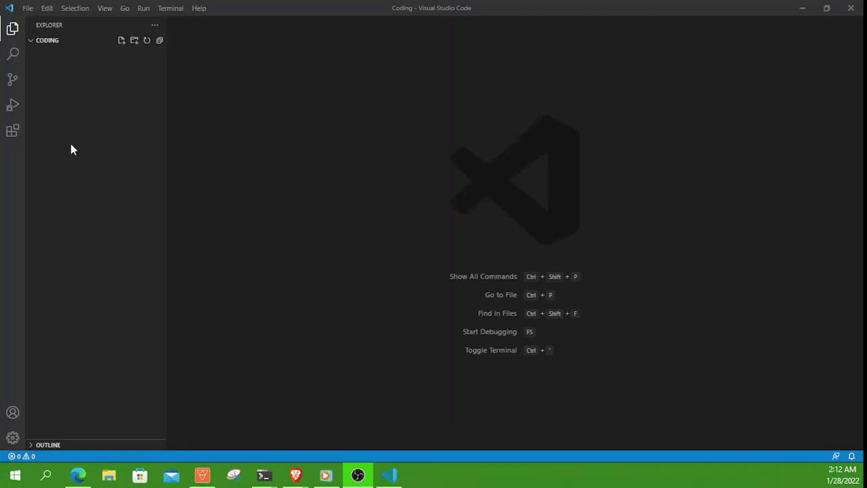Screen dimensions: 867x488
Task: Open the Search view in the Activity Bar
Action: pyautogui.click(x=12, y=54)
